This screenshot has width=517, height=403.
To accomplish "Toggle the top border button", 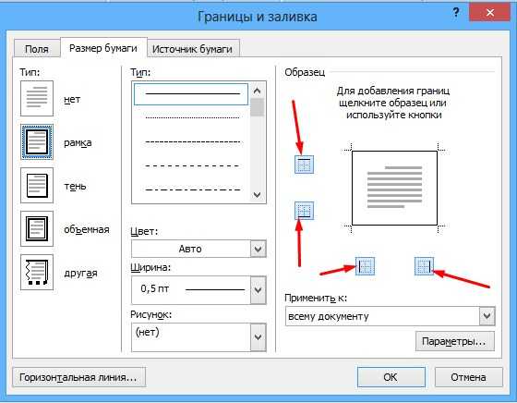I will tap(304, 165).
